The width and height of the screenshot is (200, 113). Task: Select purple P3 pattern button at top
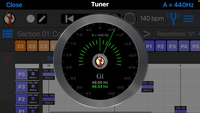click(172, 46)
